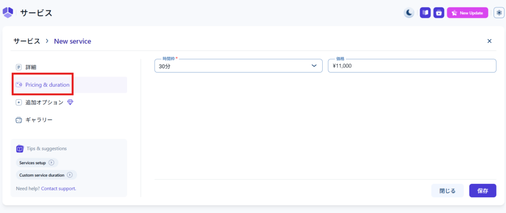This screenshot has height=213, width=506.
Task: Click the app logo in top-left corner
Action: [x=8, y=12]
